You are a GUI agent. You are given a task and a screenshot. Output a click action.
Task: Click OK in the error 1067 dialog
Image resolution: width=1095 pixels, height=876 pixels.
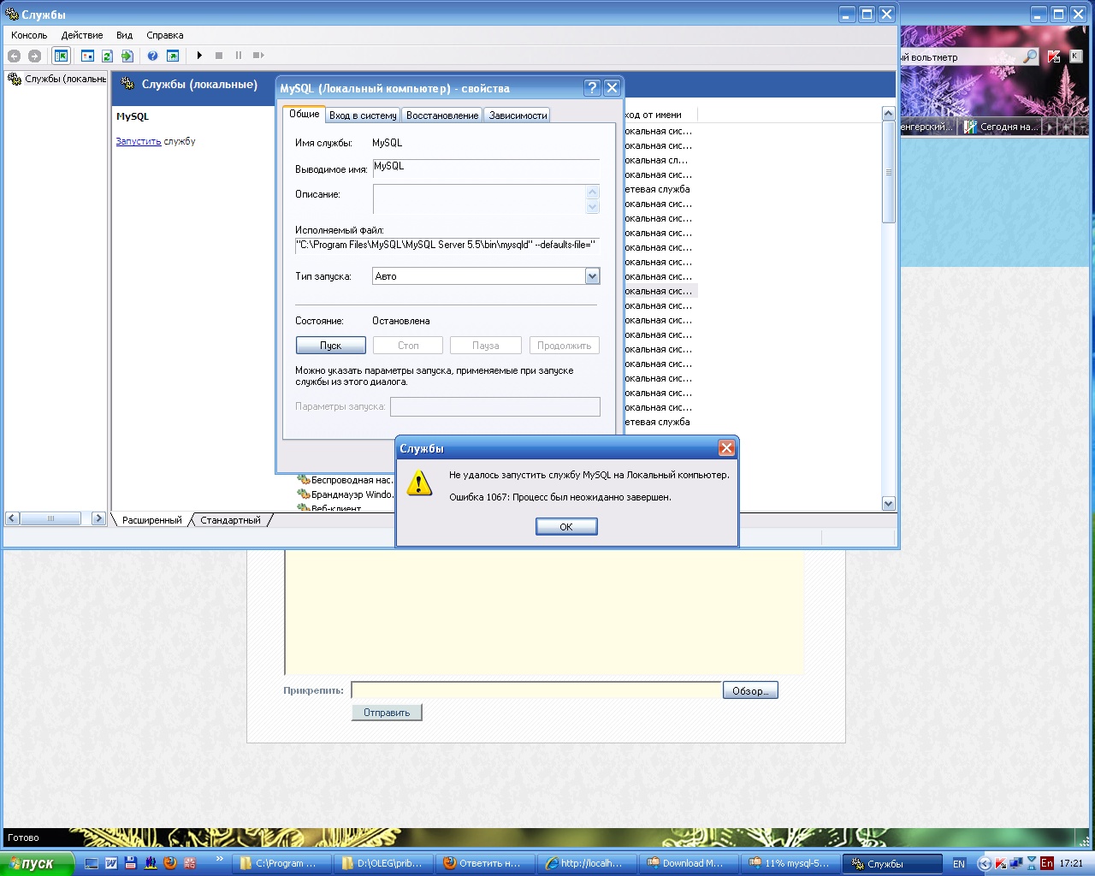click(x=566, y=527)
